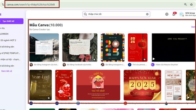Open the gold Year-End Party template
This screenshot has height=110, width=196.
click(x=41, y=85)
